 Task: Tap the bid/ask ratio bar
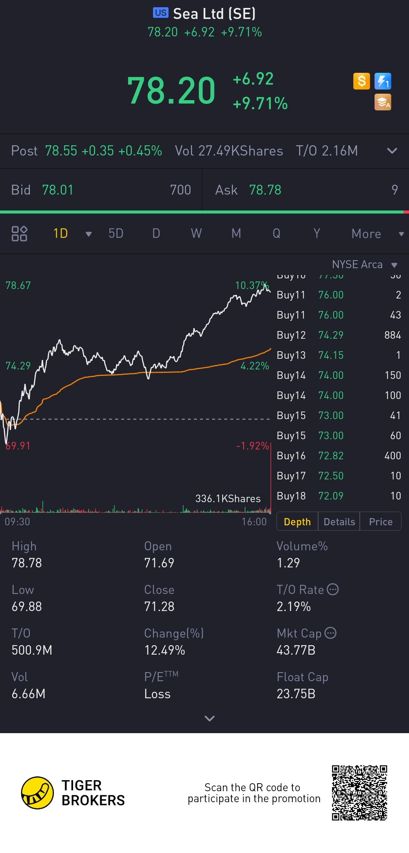point(204,212)
